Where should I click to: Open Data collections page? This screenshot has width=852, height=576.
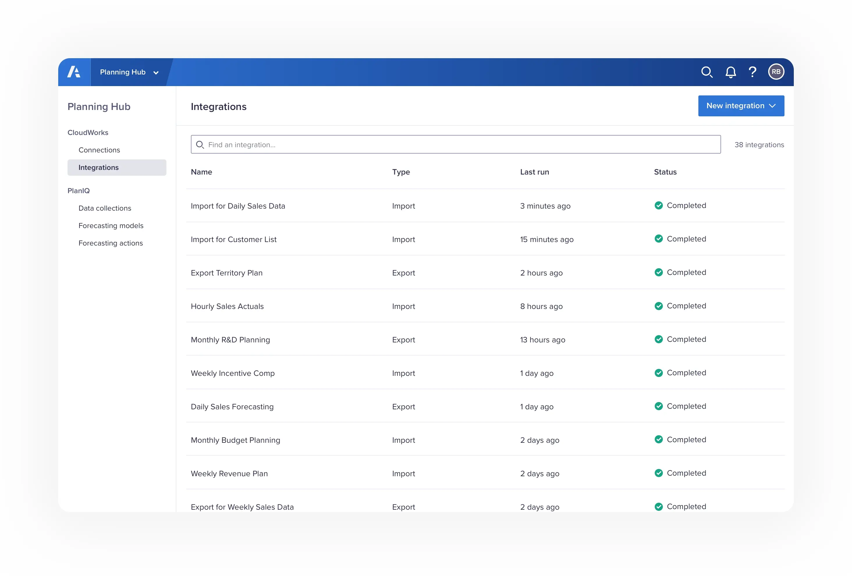point(104,209)
